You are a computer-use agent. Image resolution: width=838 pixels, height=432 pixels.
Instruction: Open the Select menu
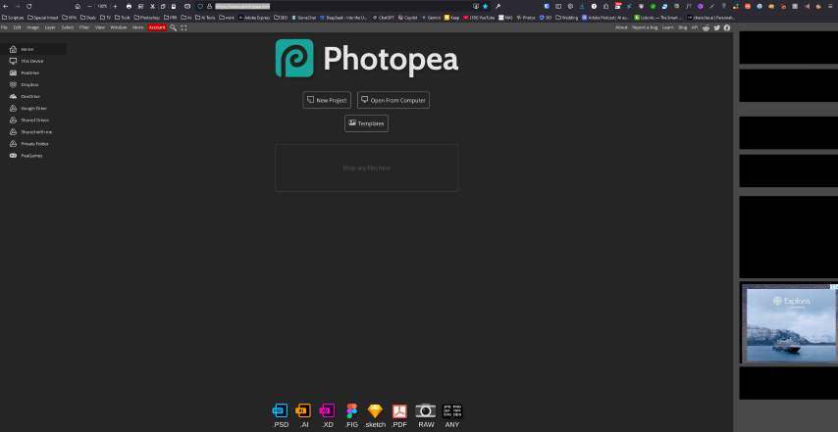(68, 27)
